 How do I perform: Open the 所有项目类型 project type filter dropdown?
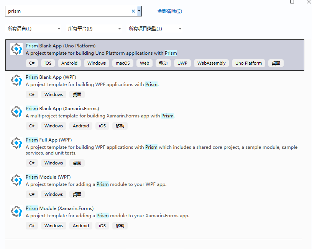pos(155,29)
